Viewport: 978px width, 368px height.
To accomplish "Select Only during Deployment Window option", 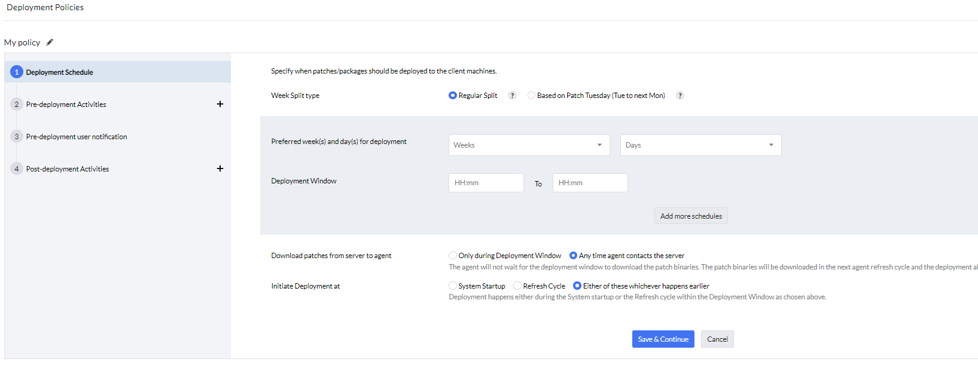I will click(x=453, y=256).
